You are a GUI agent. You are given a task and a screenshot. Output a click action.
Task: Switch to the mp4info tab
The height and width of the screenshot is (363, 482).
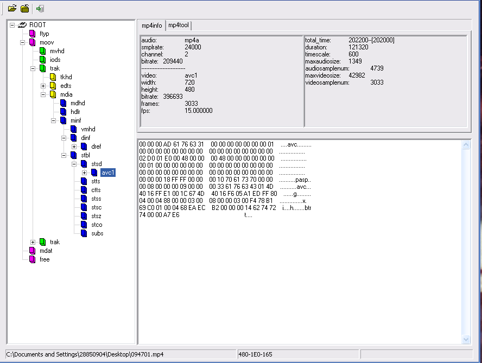[x=152, y=26]
